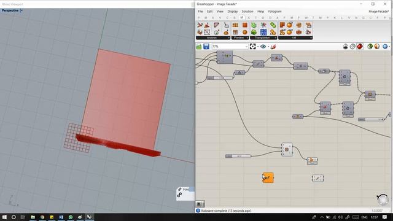Select the active M component tab
The image size is (393, 221).
tap(241, 18)
